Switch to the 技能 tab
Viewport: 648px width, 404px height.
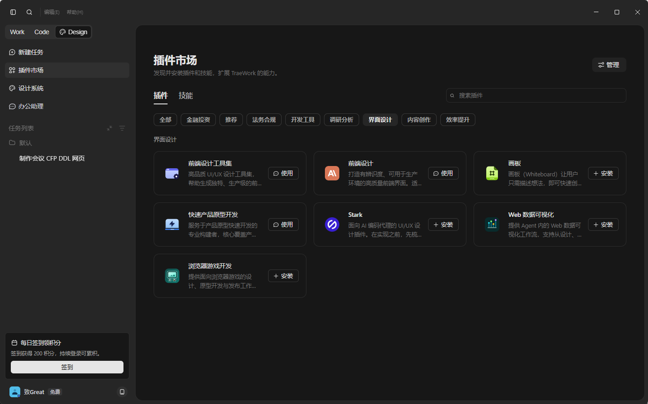[x=186, y=95]
